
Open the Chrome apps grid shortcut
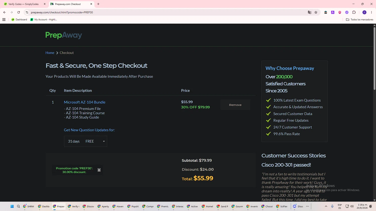[x=4, y=19]
